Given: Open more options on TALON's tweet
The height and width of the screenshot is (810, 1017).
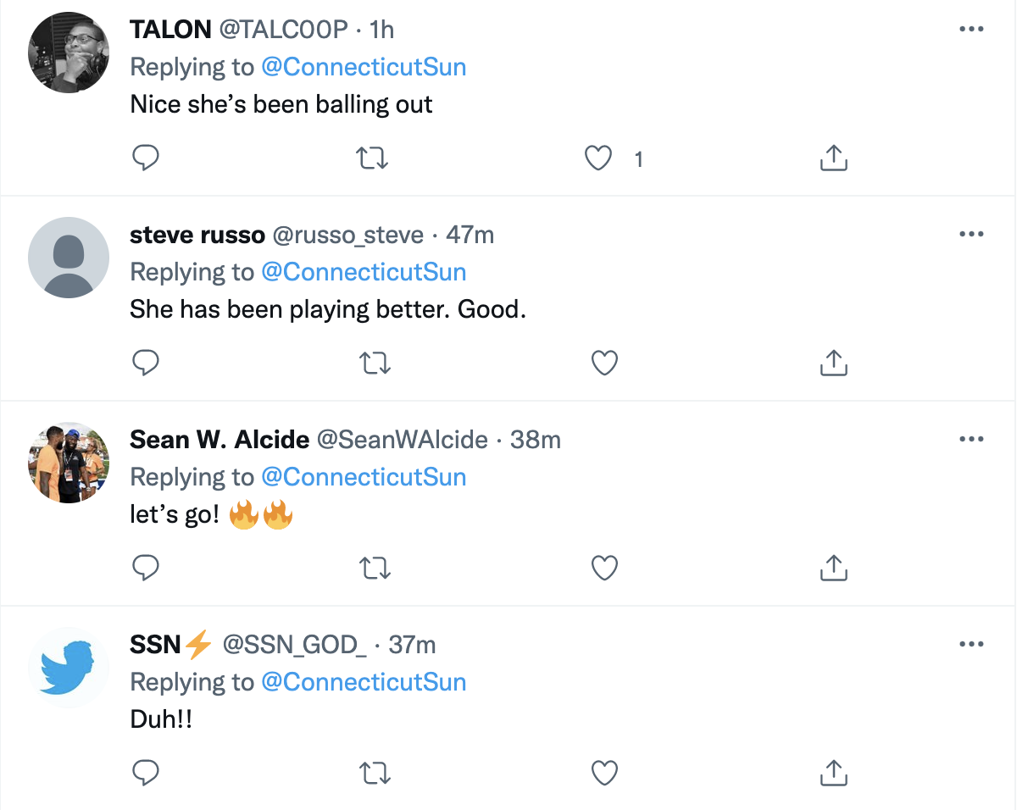Looking at the screenshot, I should click(x=970, y=30).
